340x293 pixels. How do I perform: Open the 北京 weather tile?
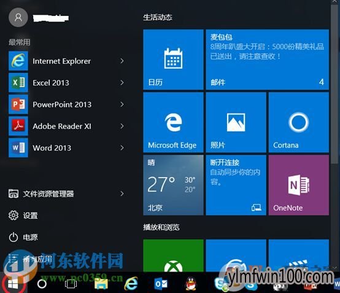click(173, 185)
